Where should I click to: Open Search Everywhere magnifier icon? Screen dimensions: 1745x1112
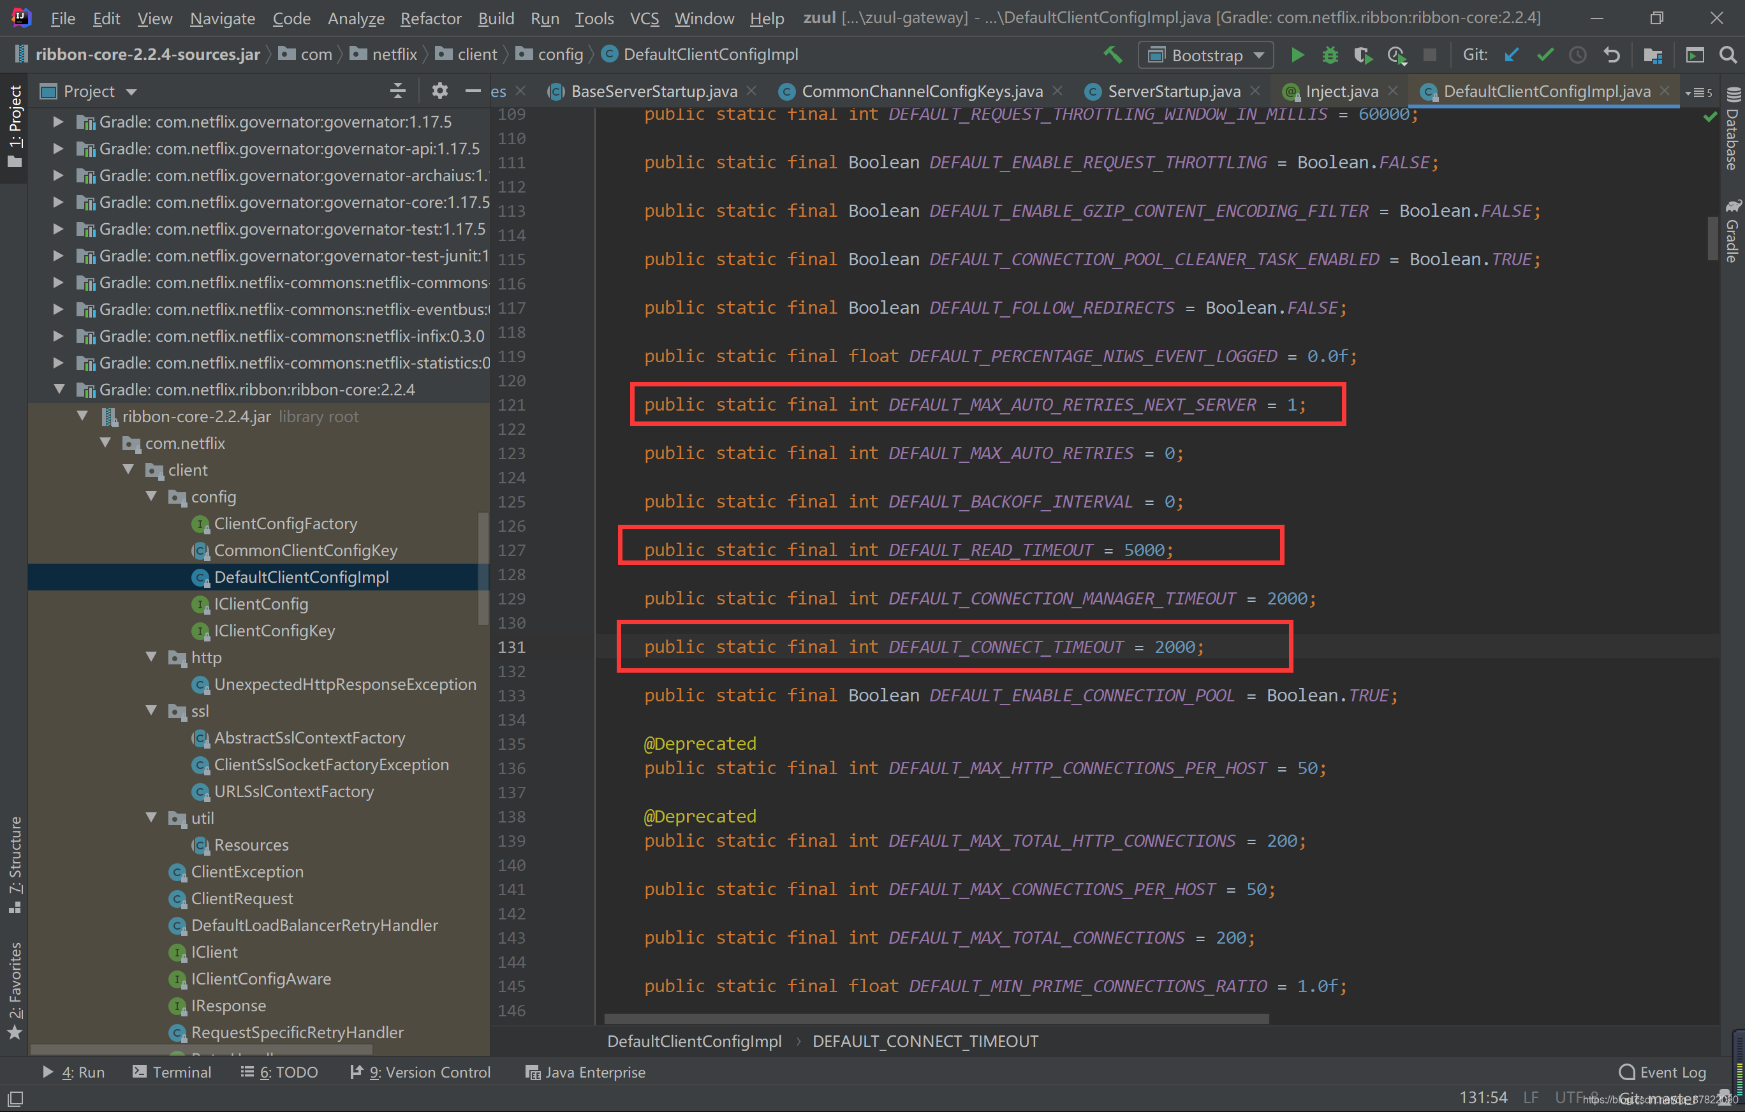(1728, 55)
